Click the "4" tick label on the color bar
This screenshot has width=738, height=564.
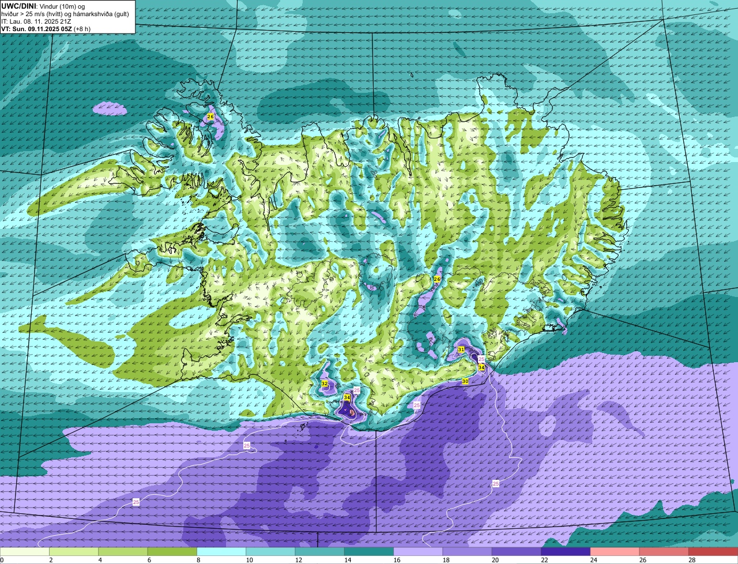[100, 560]
